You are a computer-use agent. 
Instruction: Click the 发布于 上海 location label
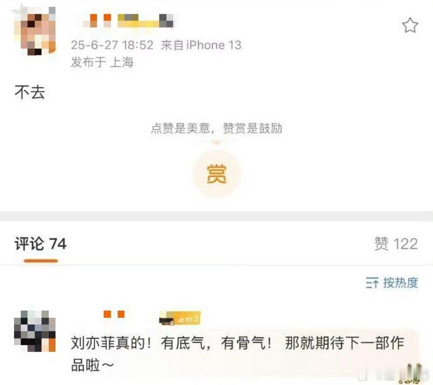click(x=102, y=62)
